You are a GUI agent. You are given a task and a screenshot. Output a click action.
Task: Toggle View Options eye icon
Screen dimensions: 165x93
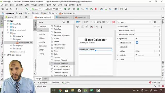tap(77, 27)
